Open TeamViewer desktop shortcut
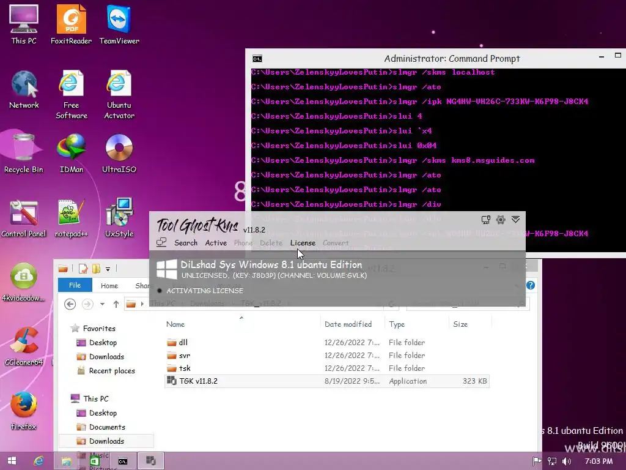626x470 pixels. [119, 24]
